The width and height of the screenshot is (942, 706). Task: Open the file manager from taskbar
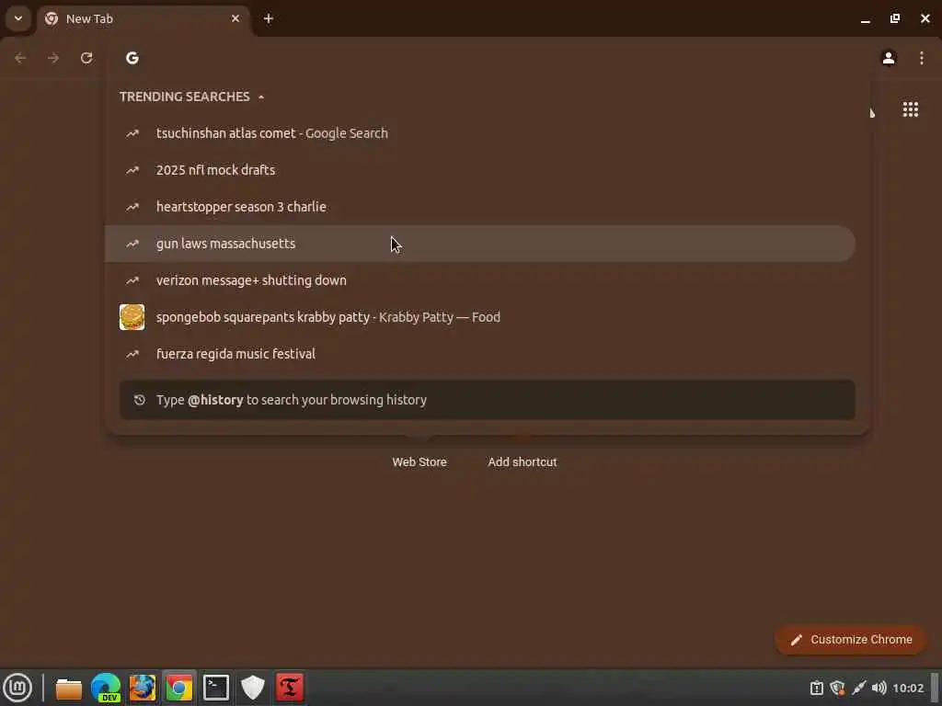point(69,688)
